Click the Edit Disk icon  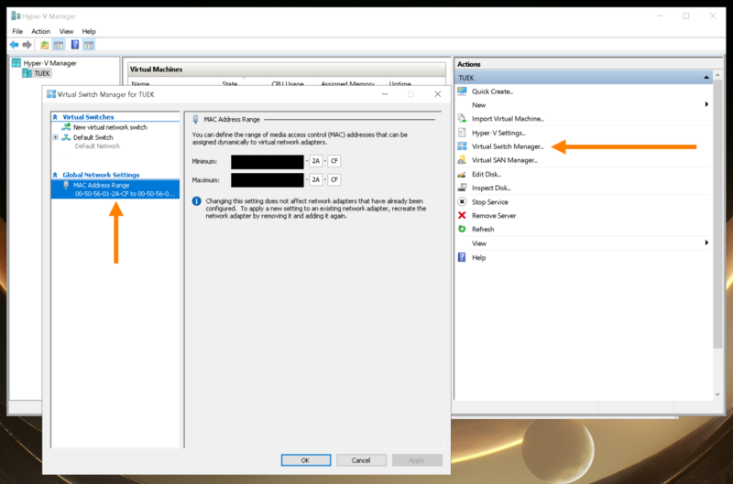click(462, 174)
